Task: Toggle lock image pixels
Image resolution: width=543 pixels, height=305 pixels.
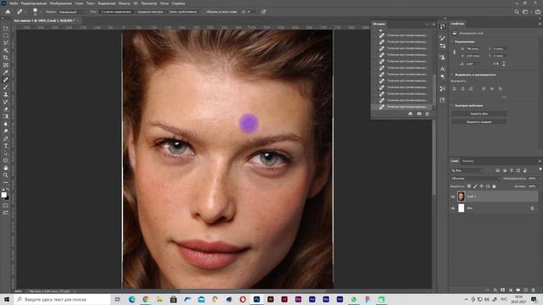Action: [475, 186]
